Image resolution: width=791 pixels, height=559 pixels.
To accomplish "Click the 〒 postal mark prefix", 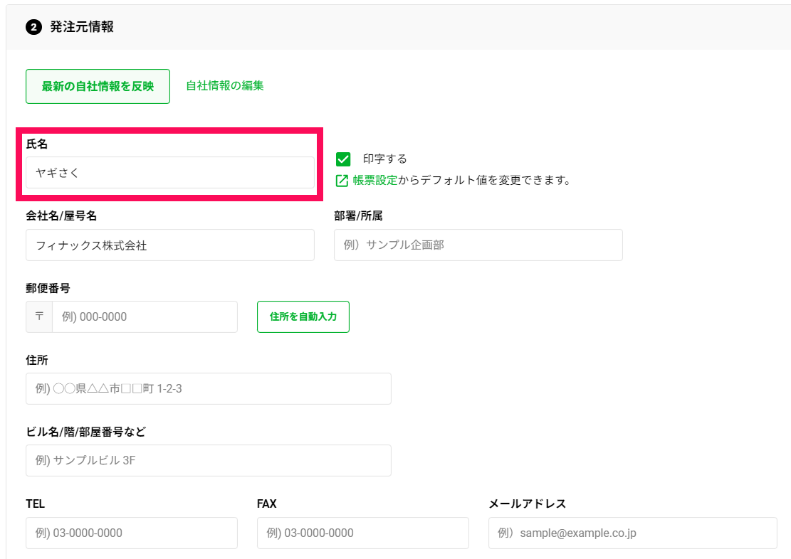I will click(39, 316).
